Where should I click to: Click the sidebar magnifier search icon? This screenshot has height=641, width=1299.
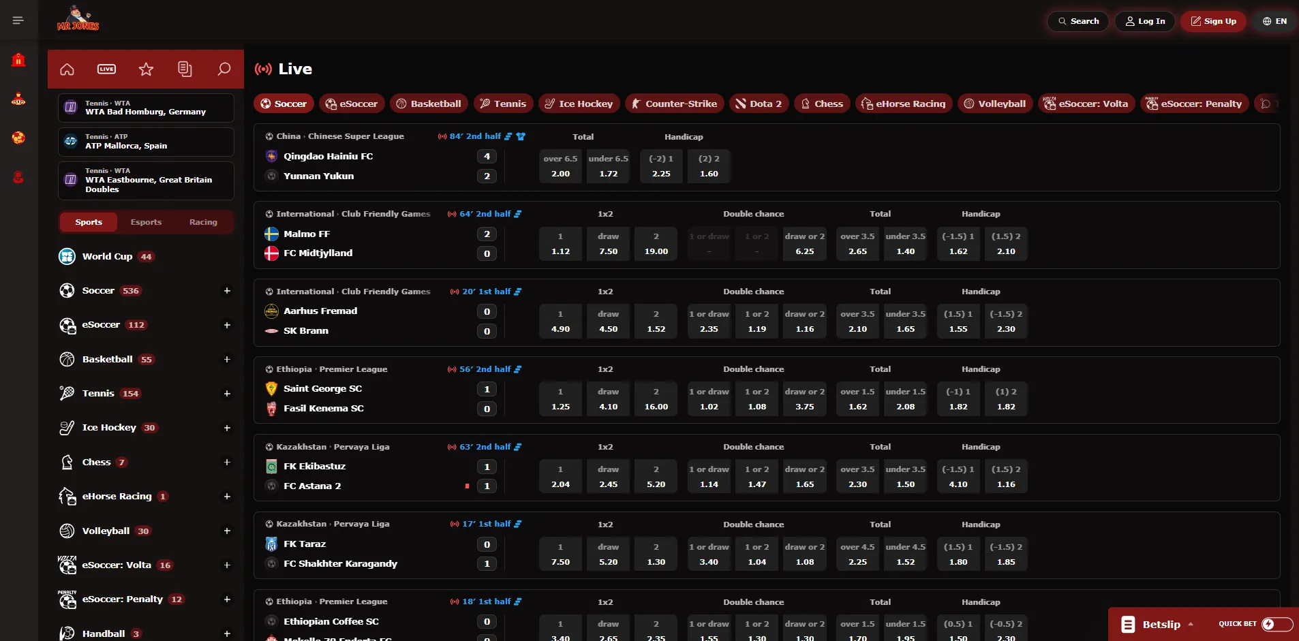pyautogui.click(x=224, y=69)
